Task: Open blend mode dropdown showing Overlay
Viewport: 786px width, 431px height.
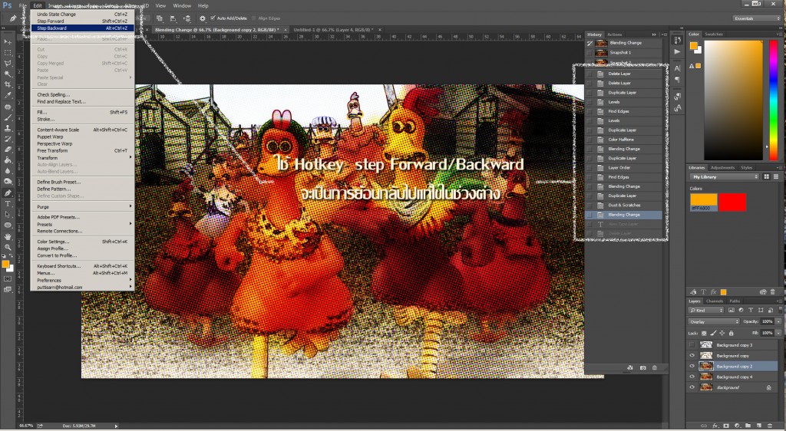Action: [714, 321]
